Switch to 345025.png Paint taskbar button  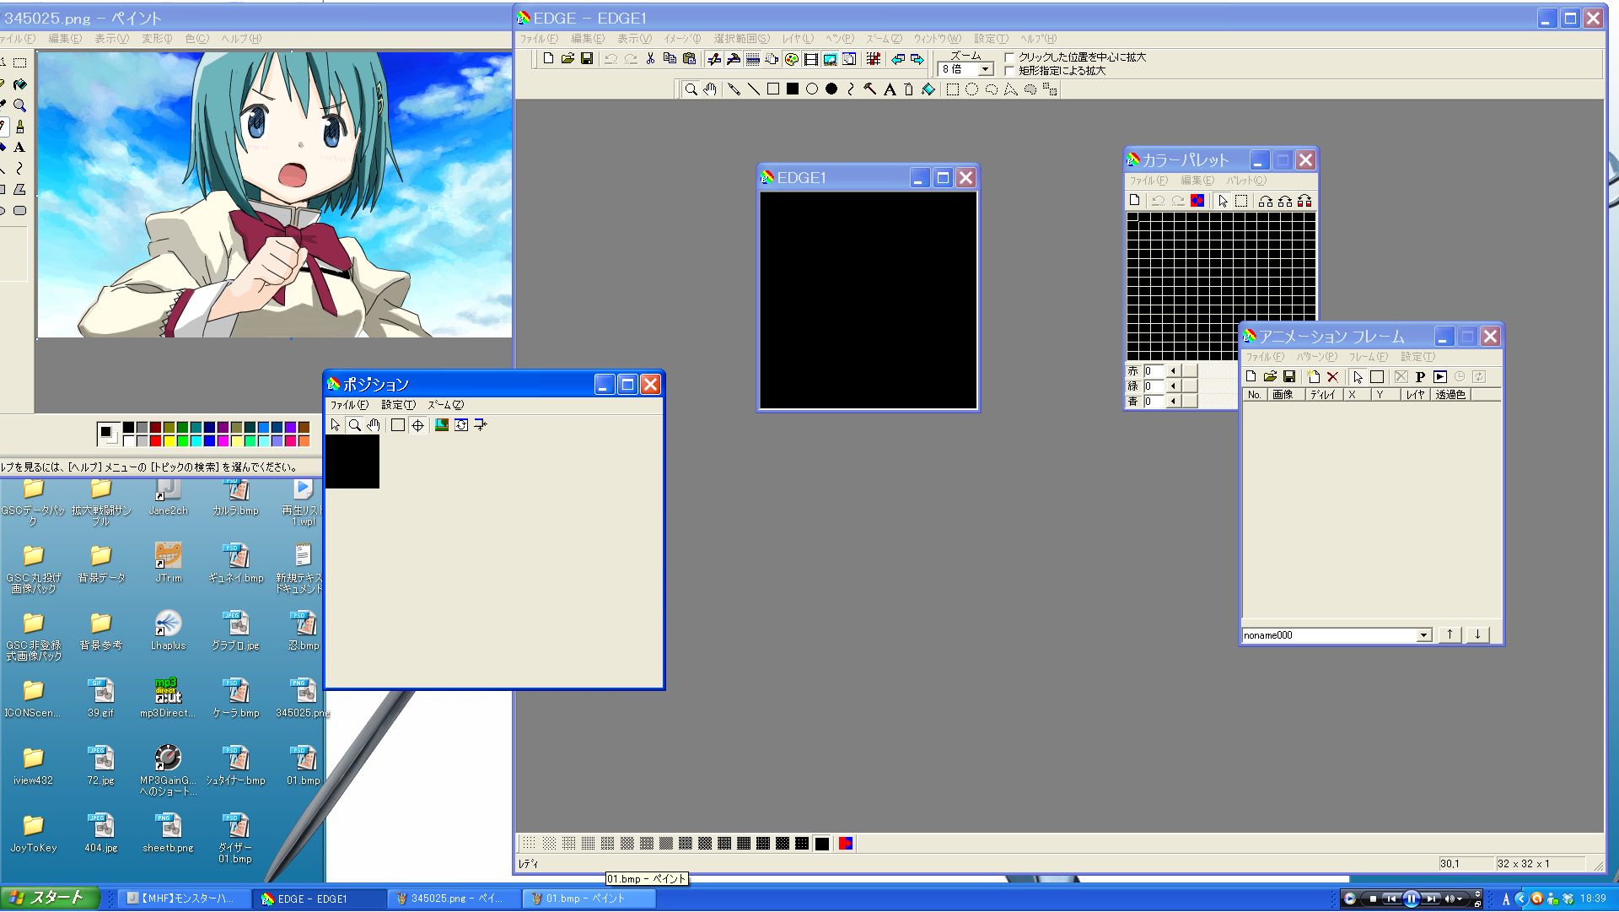pyautogui.click(x=454, y=899)
